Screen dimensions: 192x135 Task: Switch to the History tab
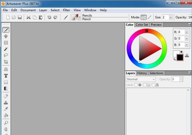pyautogui.click(x=142, y=73)
